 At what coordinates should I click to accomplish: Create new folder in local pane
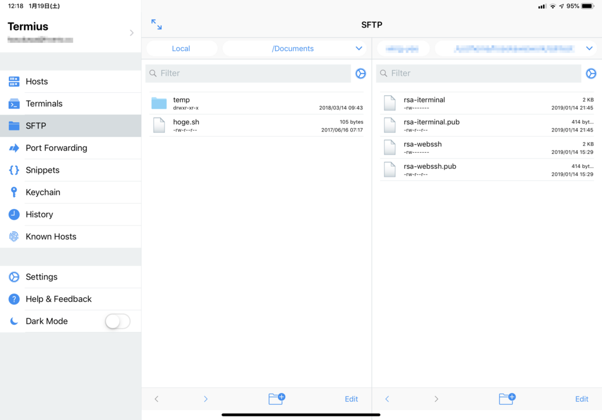pos(276,398)
